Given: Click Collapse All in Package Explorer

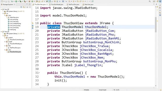Looking at the screenshot, I should coord(21,7).
